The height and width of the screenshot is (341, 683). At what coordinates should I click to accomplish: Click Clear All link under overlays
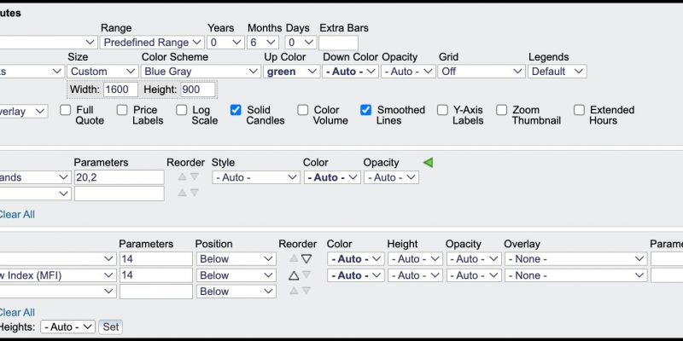point(16,215)
